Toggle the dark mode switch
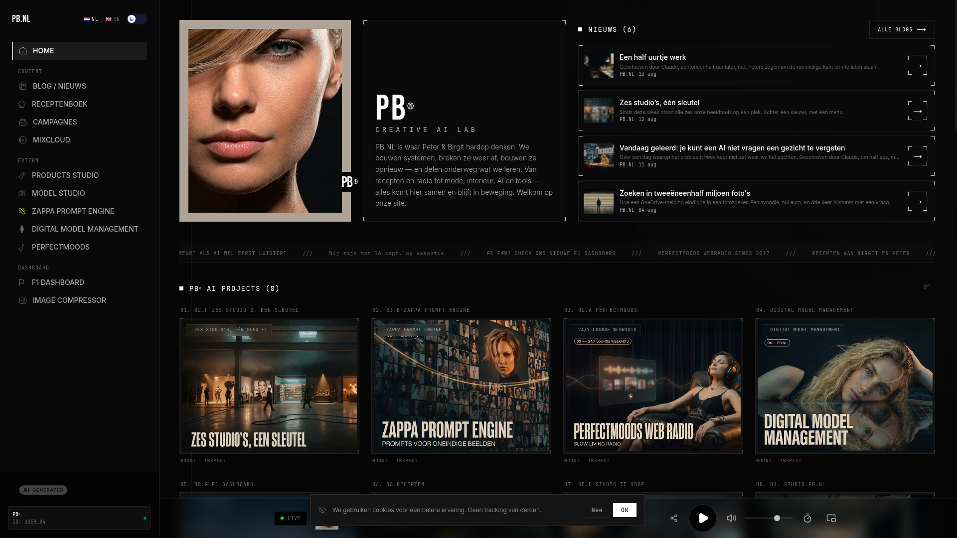Image resolution: width=957 pixels, height=538 pixels. [136, 19]
